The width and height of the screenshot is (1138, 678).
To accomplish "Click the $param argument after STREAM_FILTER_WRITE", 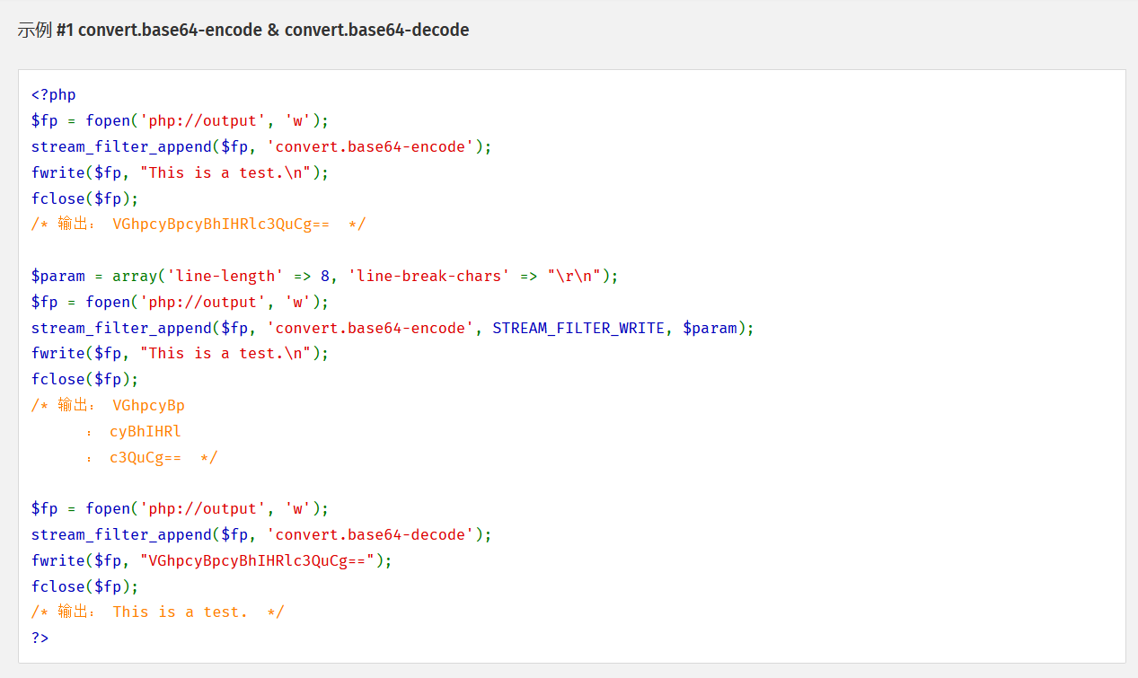I will point(710,328).
